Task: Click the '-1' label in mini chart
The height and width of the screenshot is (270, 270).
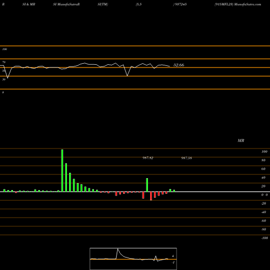Action: tap(173, 262)
